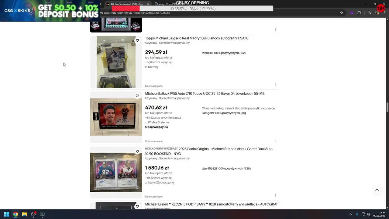389x219 pixels.
Task: Open the clock app with the red badge in taskbar
Action: point(33,214)
